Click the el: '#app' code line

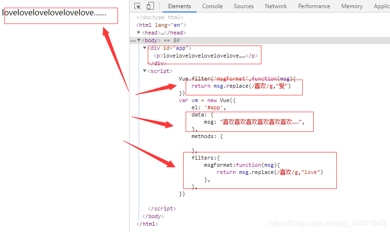[x=209, y=108]
